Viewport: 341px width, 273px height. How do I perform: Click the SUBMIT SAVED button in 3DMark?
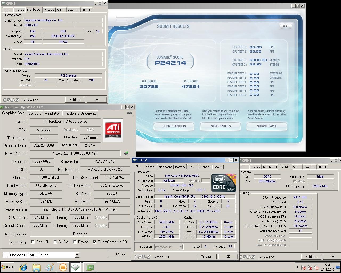point(267,126)
